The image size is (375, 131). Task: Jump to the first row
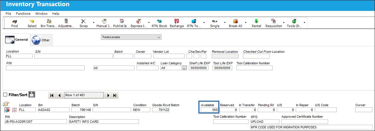[52, 95]
